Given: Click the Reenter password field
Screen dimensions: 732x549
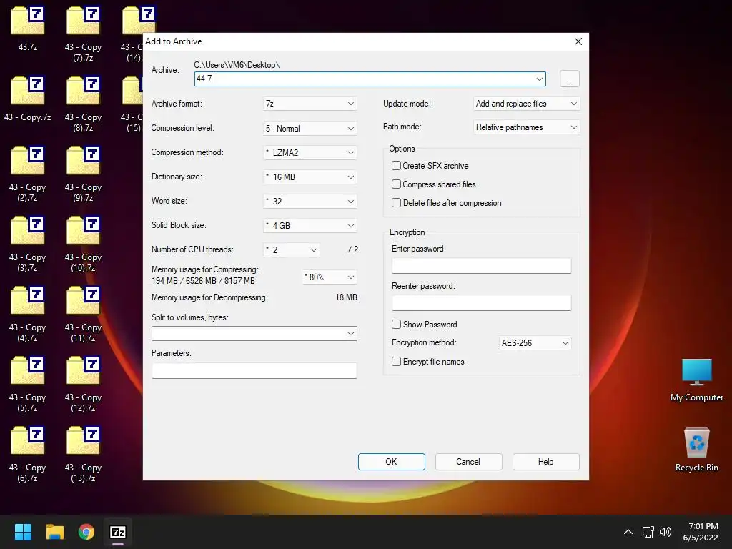Looking at the screenshot, I should (x=481, y=303).
